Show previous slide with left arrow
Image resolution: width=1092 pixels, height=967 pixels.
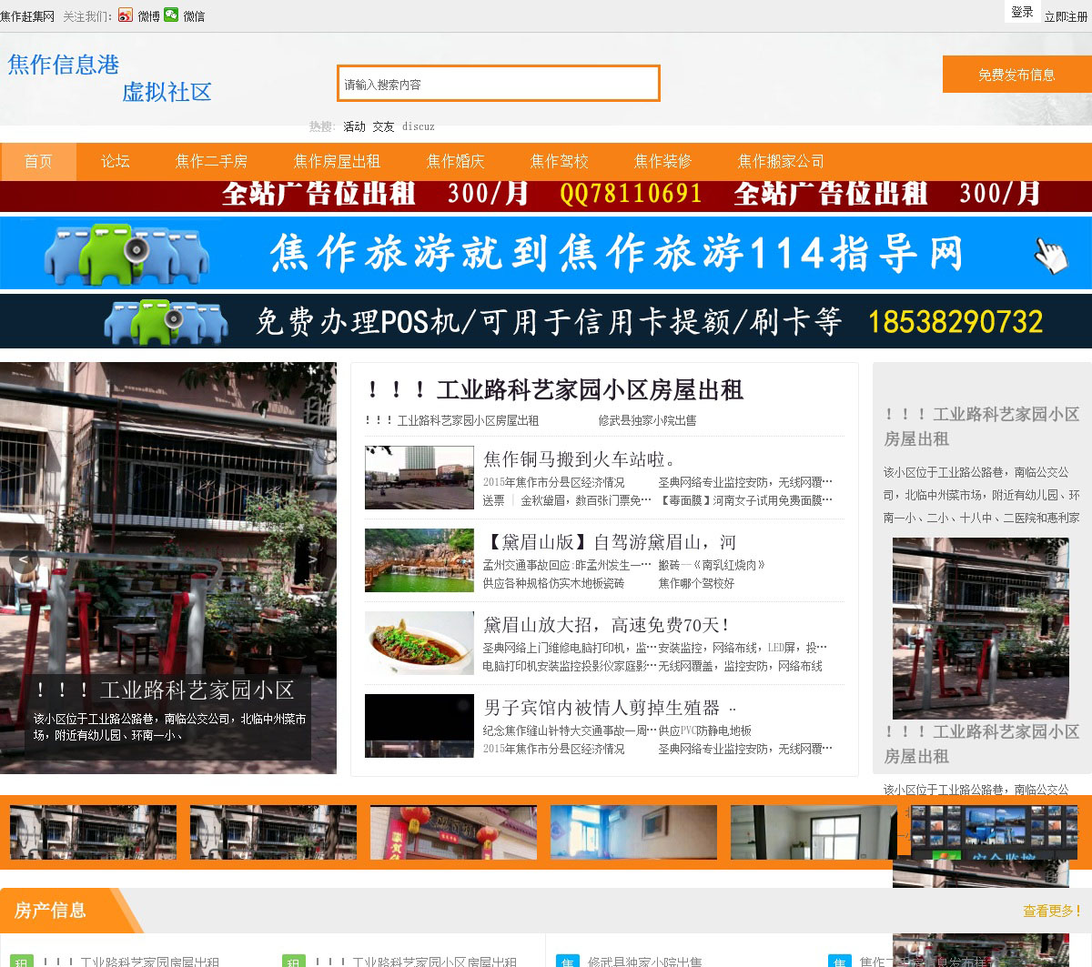24,559
